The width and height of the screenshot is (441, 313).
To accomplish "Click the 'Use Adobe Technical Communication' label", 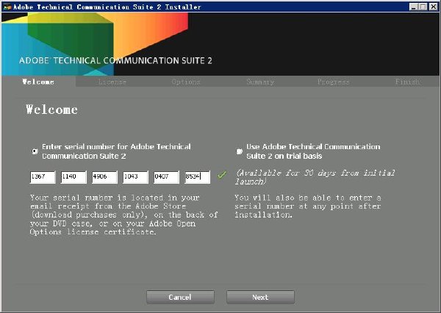I will coord(313,151).
